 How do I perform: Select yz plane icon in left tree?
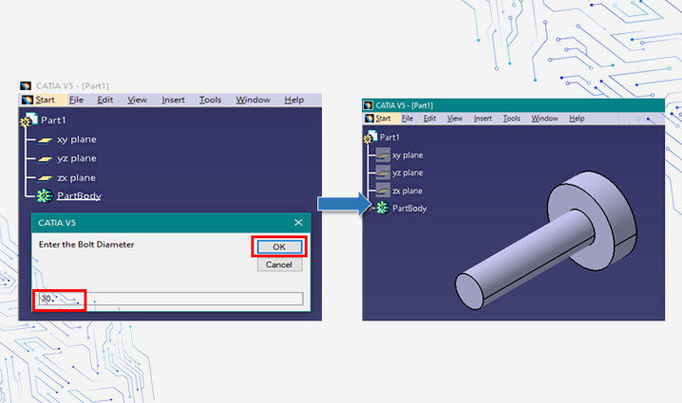(45, 159)
